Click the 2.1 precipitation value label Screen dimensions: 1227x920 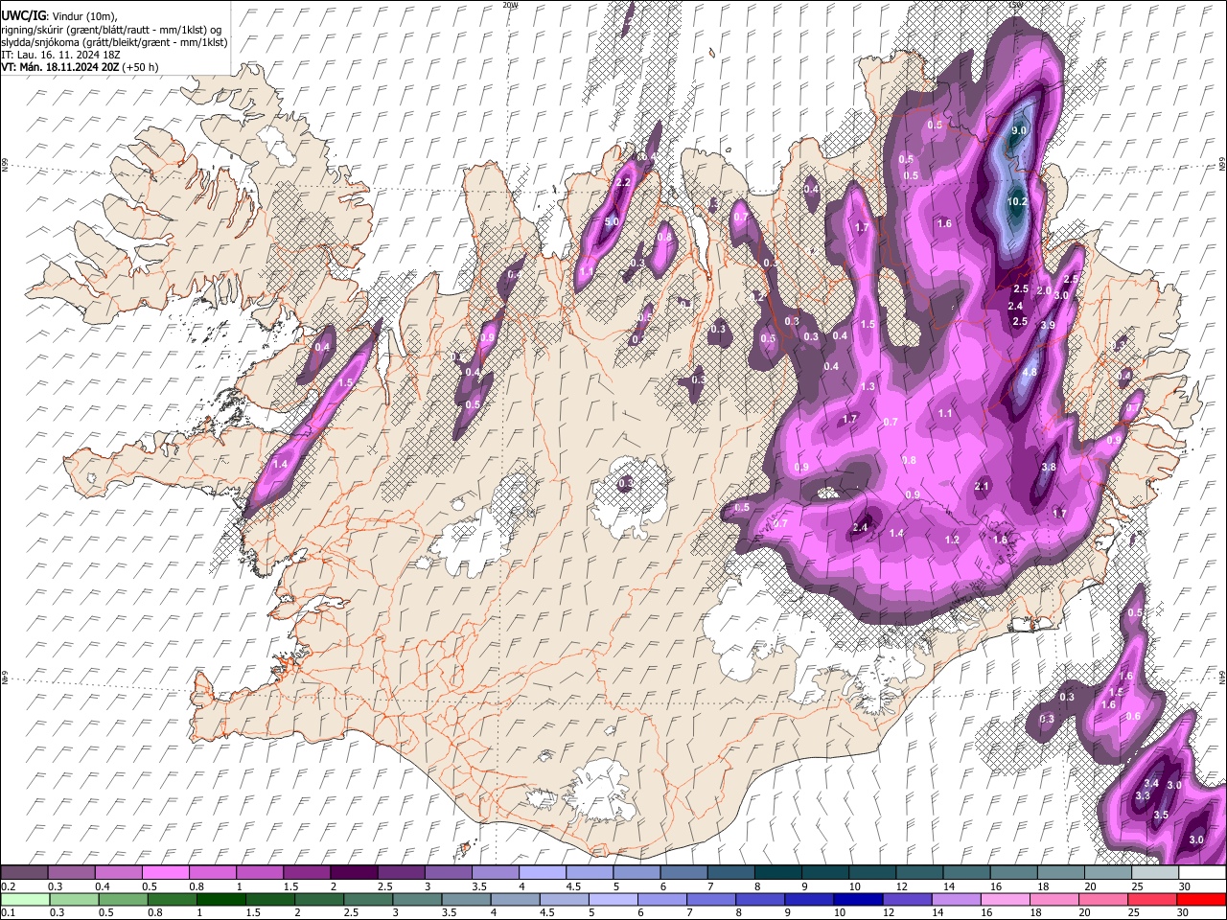(x=982, y=487)
